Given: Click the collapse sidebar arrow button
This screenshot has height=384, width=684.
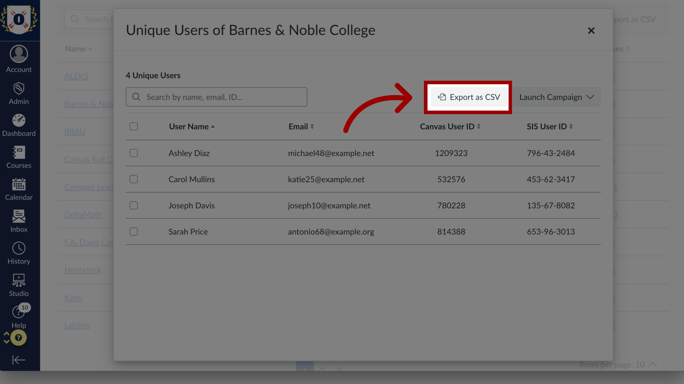Looking at the screenshot, I should click(19, 359).
